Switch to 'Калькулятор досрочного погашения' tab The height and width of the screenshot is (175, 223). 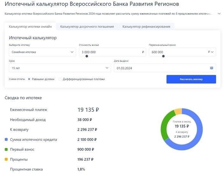point(87,26)
